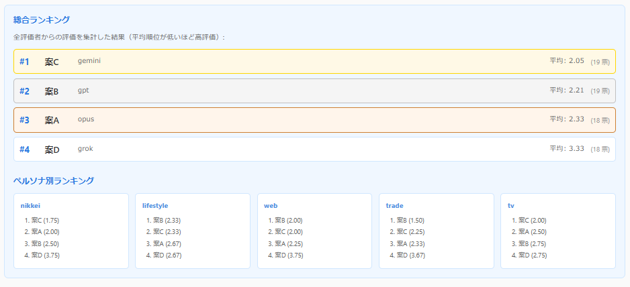The width and height of the screenshot is (630, 287).
Task: Click the 総合ランキング heading
Action: pyautogui.click(x=41, y=20)
